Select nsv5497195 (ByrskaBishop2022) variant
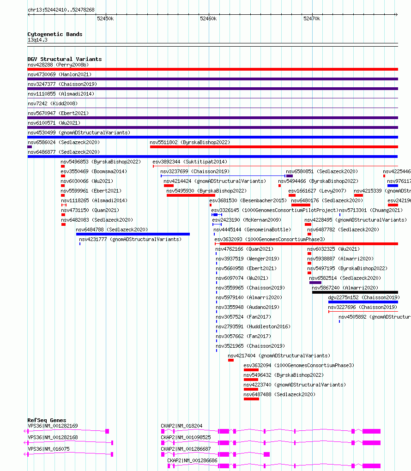Image resolution: width=411 pixels, height=471 pixels. (x=347, y=268)
